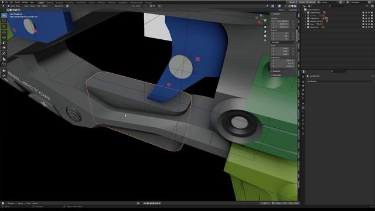375x211 pixels.
Task: Open the timeline Marker menu
Action: [x=35, y=203]
